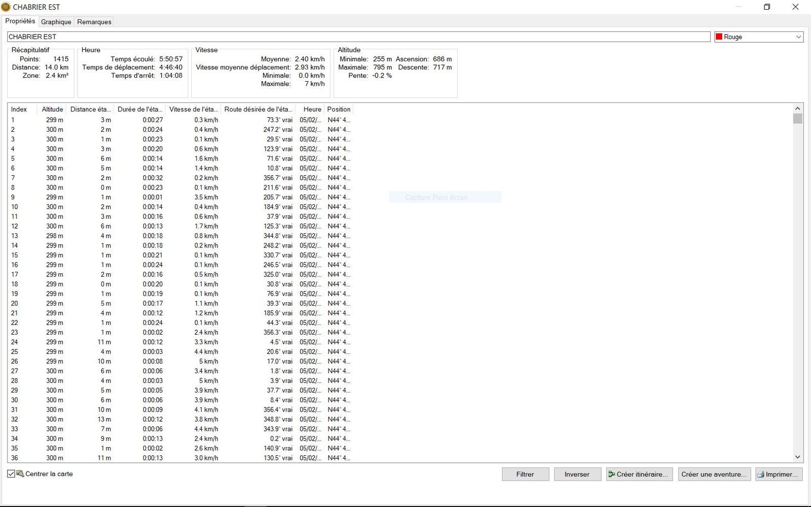
Task: Click Ascension 686 m value
Action: (x=442, y=59)
